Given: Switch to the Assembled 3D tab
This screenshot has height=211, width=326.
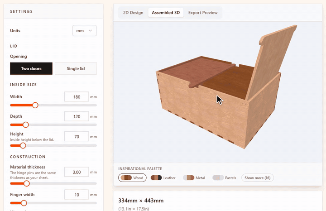Looking at the screenshot, I should 166,13.
